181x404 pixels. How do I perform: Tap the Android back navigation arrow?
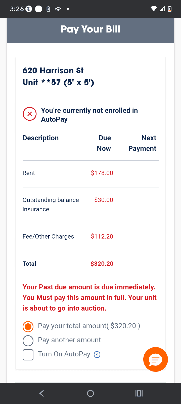click(42, 393)
